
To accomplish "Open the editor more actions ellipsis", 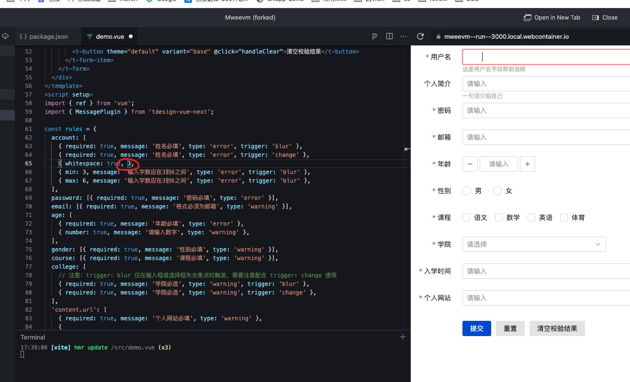I will point(404,36).
